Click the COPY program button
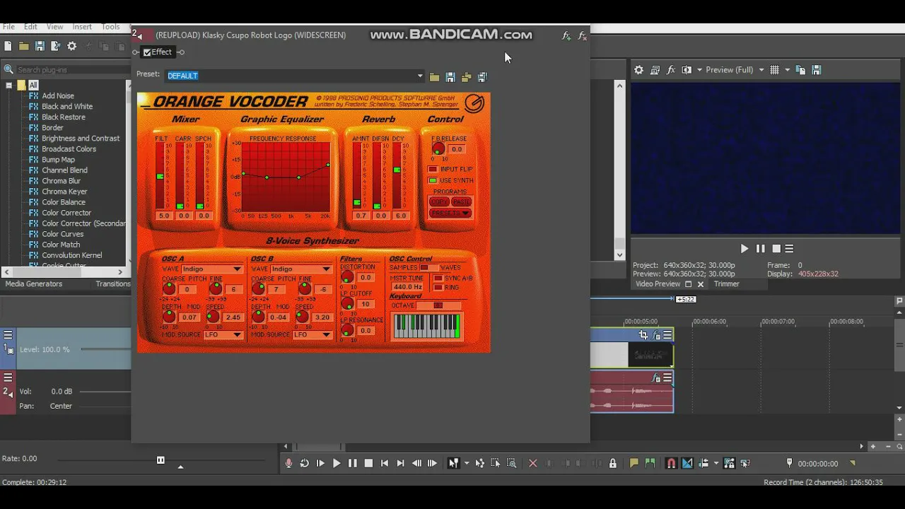905x509 pixels. point(439,202)
